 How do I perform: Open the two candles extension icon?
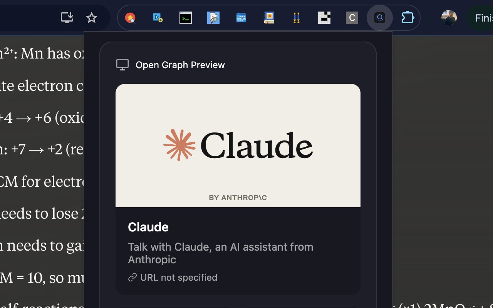click(x=297, y=18)
